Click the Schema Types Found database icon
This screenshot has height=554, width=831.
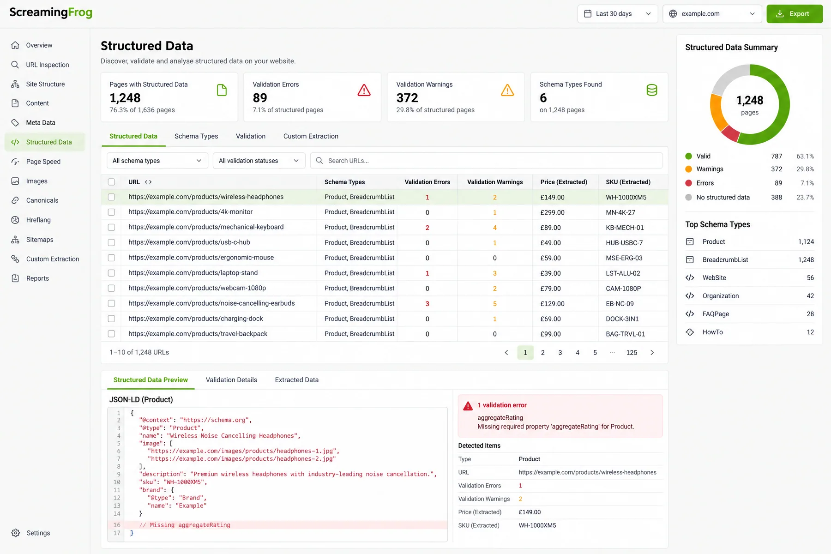(652, 90)
